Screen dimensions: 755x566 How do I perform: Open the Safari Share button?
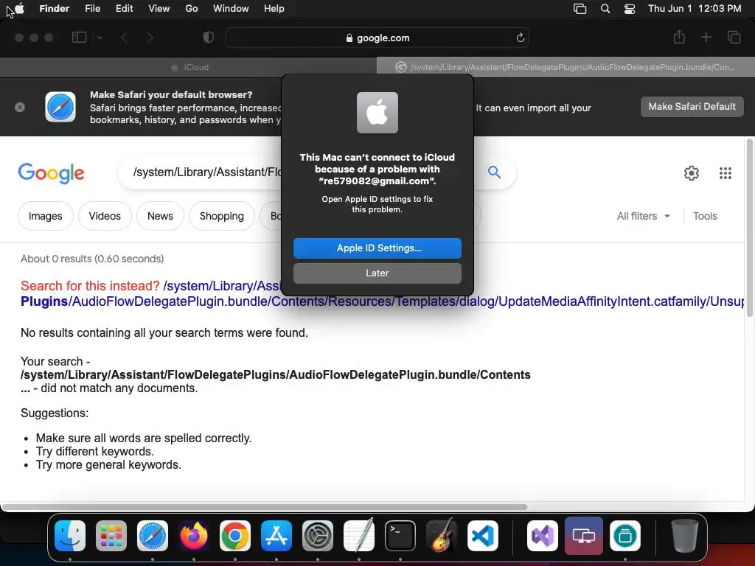pyautogui.click(x=679, y=37)
